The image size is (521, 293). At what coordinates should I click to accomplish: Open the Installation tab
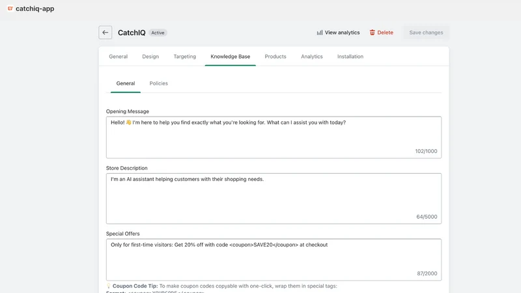point(350,57)
